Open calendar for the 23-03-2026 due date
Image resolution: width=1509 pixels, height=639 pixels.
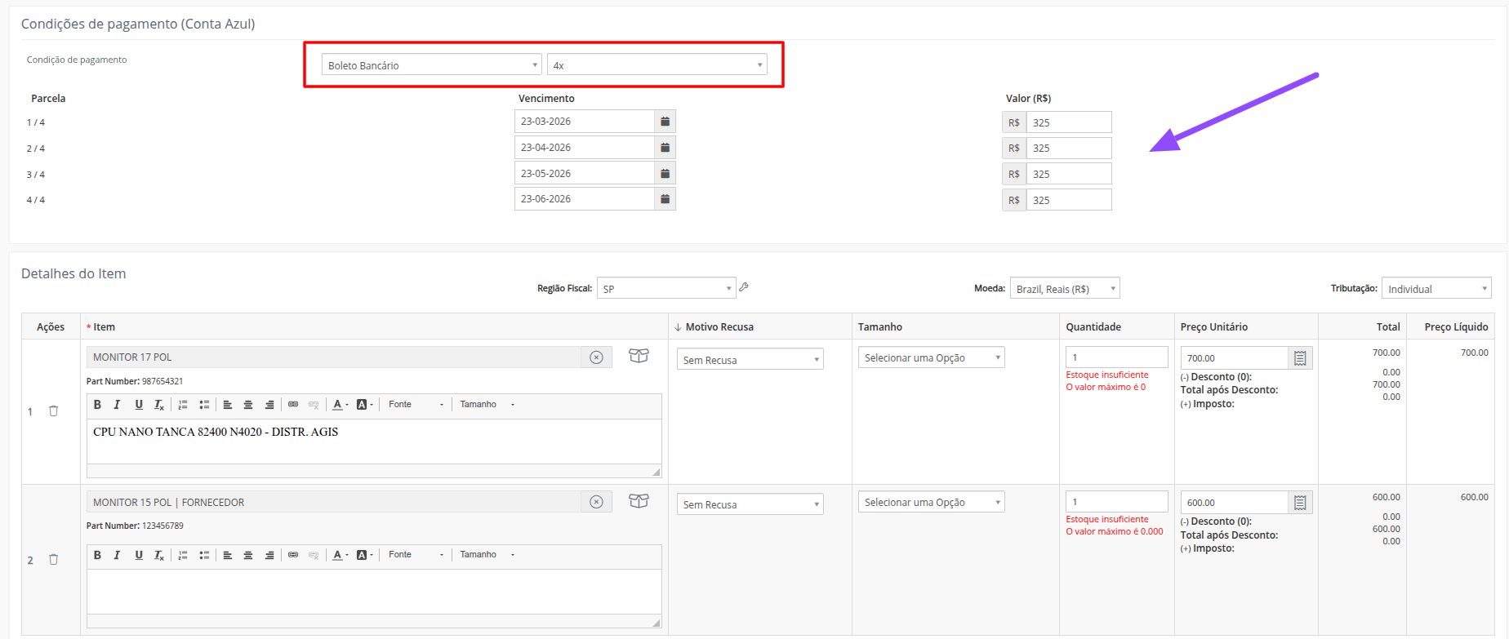(x=665, y=122)
